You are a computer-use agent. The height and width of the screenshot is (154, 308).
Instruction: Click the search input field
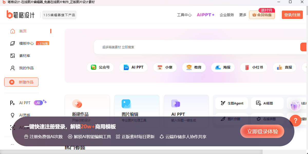[x=195, y=47]
